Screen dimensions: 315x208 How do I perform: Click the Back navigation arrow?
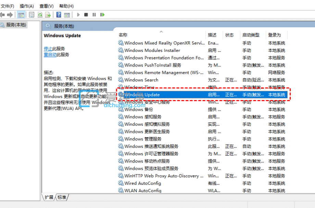pyautogui.click(x=3, y=14)
